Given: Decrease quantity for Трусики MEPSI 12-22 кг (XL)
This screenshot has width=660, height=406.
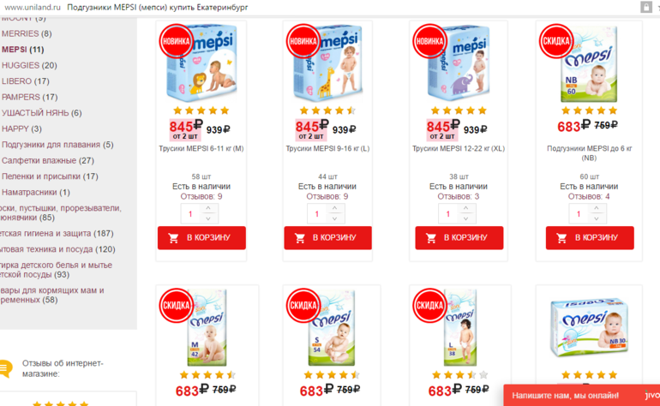Looking at the screenshot, I should click(x=465, y=218).
